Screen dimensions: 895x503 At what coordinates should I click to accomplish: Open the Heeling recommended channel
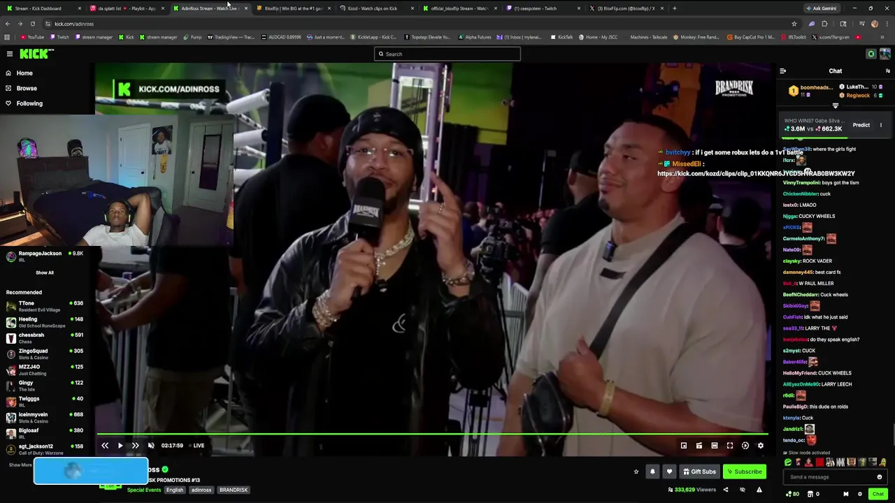(x=45, y=321)
